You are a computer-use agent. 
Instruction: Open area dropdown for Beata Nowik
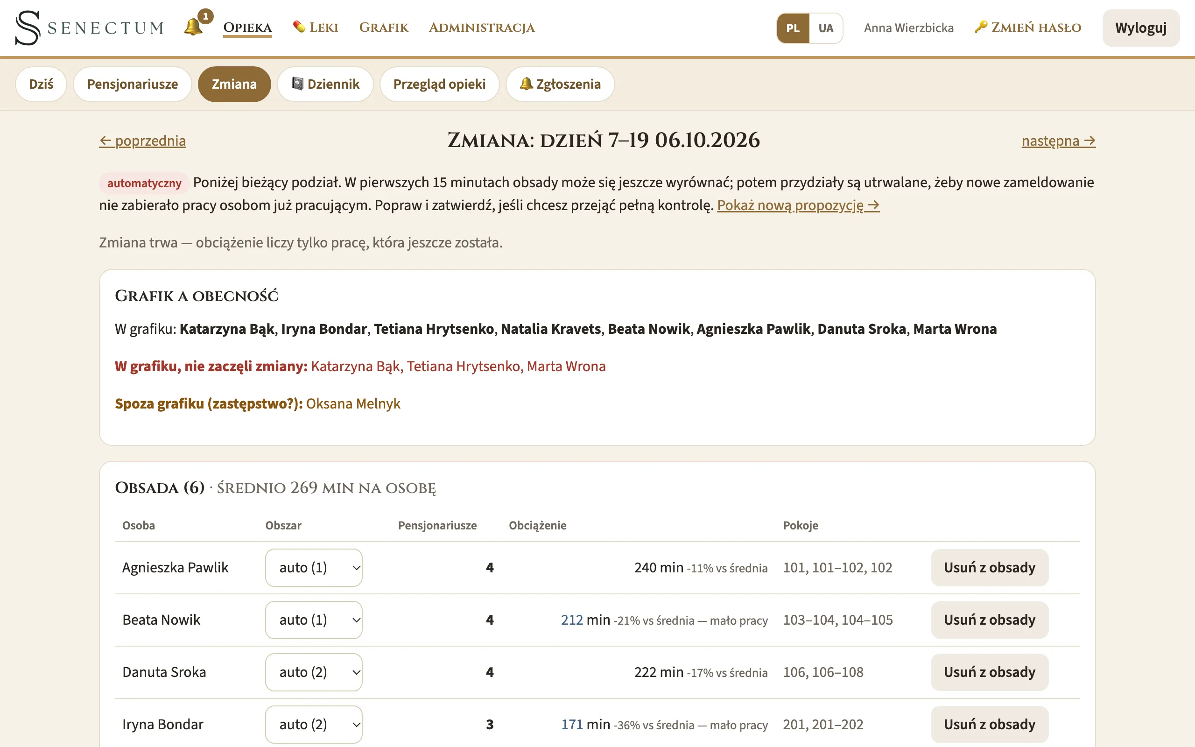tap(314, 620)
